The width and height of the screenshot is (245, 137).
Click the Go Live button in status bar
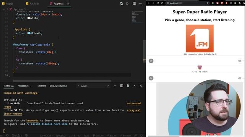[x=98, y=135]
